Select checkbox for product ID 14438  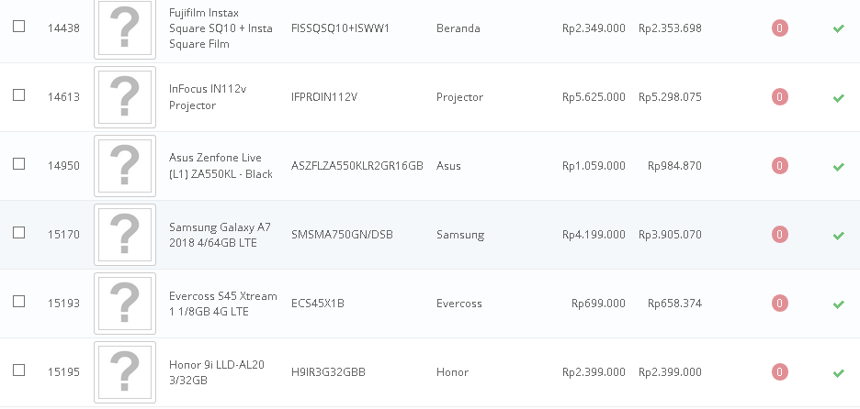click(x=18, y=27)
